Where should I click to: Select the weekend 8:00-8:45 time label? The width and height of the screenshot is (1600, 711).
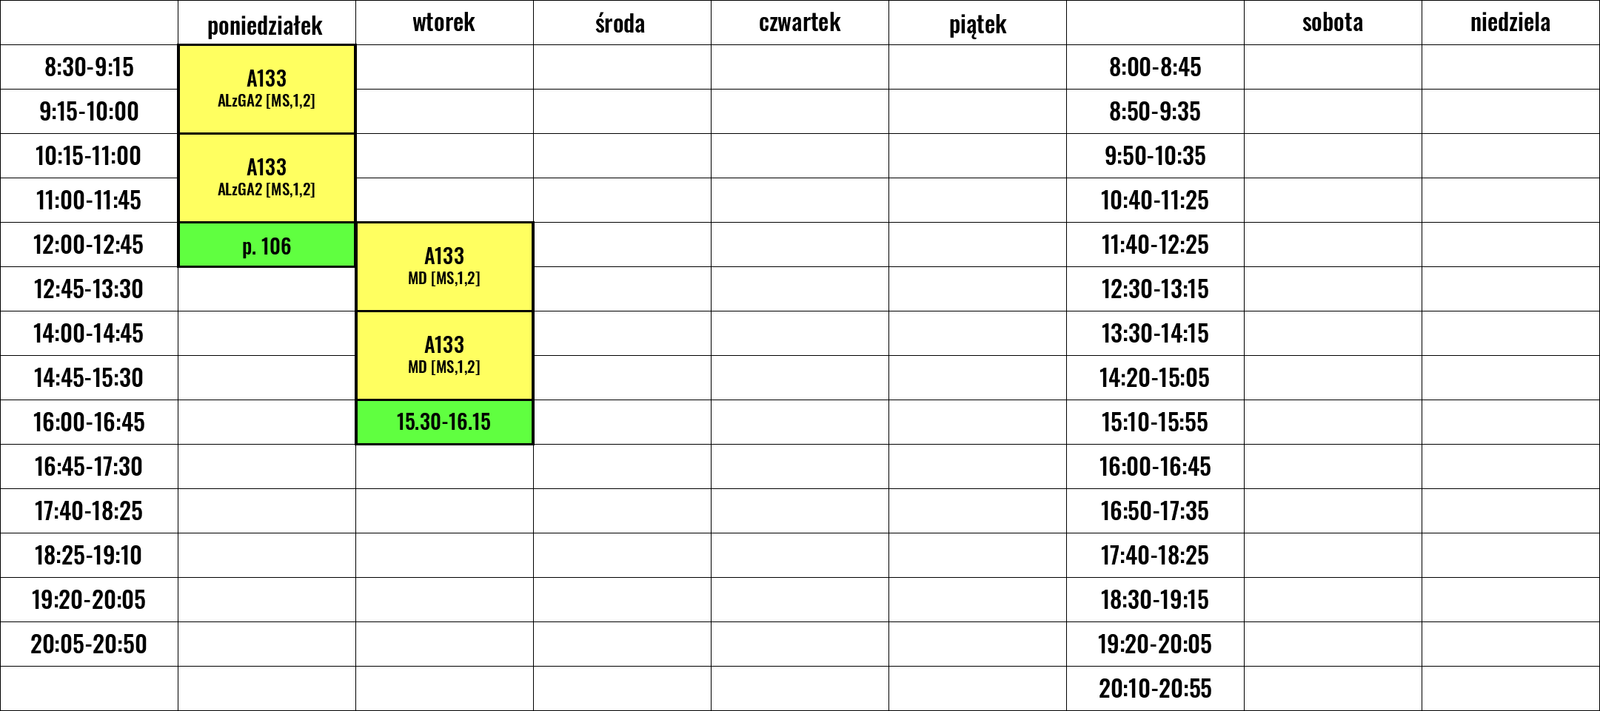pyautogui.click(x=1155, y=67)
